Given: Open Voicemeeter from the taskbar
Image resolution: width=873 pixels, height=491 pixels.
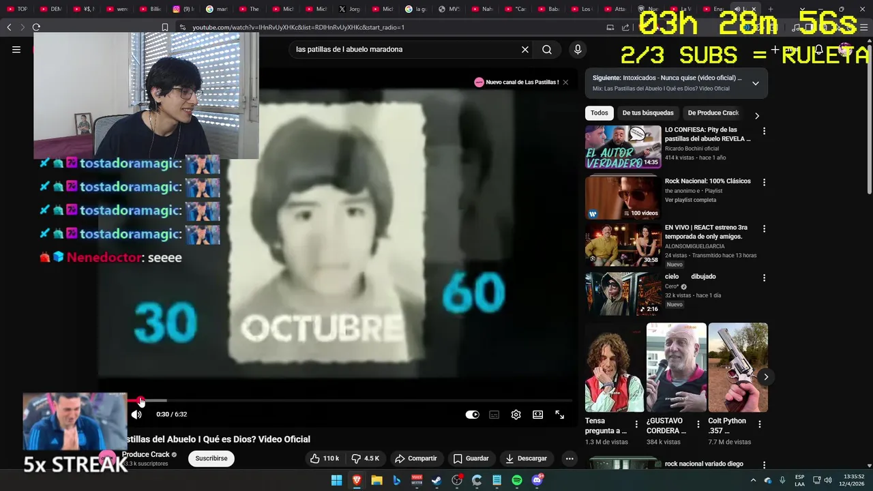Looking at the screenshot, I should pos(417,480).
